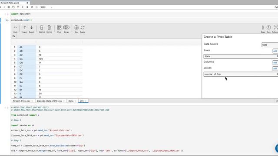Click the Mito Undo icon
Screen dimensions: 278x156
(x=16, y=29)
